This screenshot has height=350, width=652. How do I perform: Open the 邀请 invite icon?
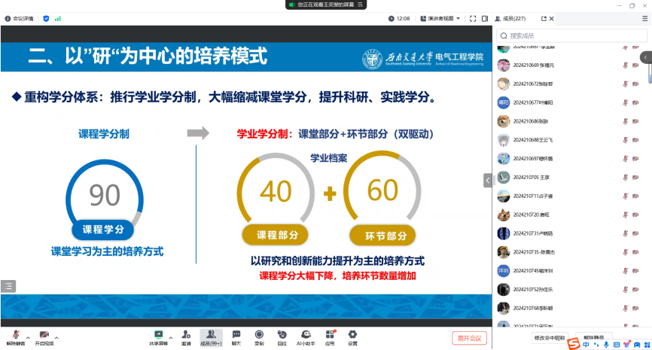point(185,336)
